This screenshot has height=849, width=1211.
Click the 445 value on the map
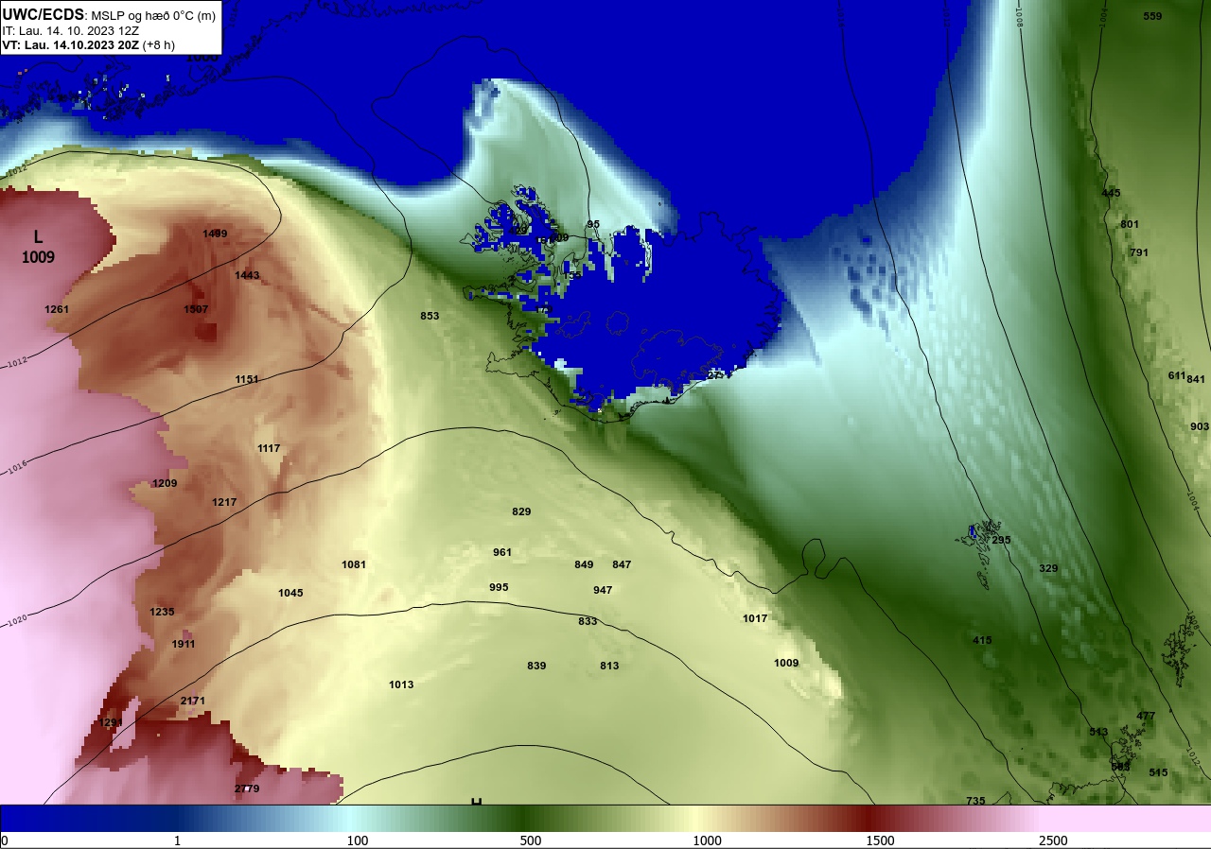pos(1111,193)
